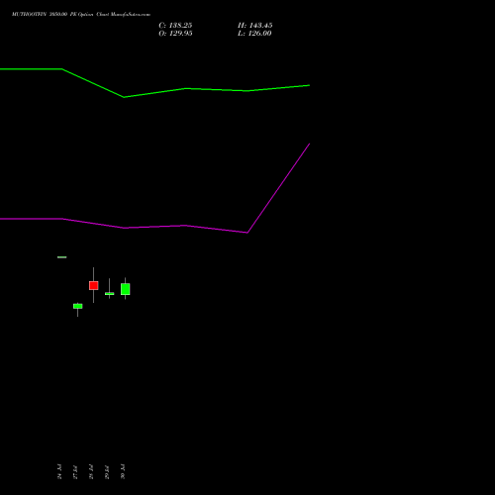495x495 pixels.
Task: Select the 27 Jul date label
Action: click(75, 471)
